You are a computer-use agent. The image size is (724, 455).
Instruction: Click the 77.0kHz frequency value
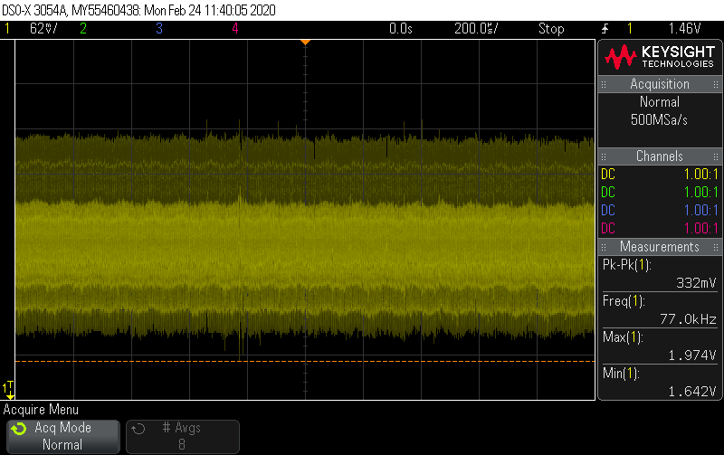coord(688,319)
